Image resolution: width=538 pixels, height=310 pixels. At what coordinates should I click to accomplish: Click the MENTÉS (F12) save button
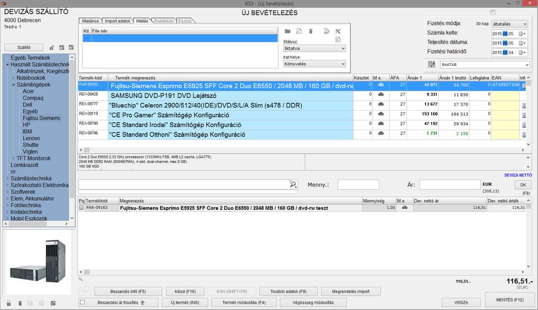pyautogui.click(x=510, y=300)
